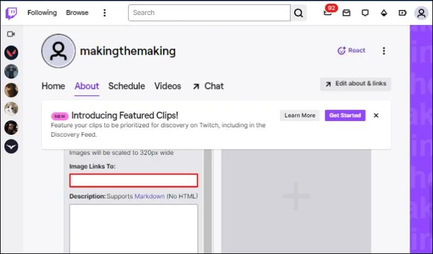The width and height of the screenshot is (433, 254).
Task: Open the top navigation more-options menu
Action: [x=104, y=13]
